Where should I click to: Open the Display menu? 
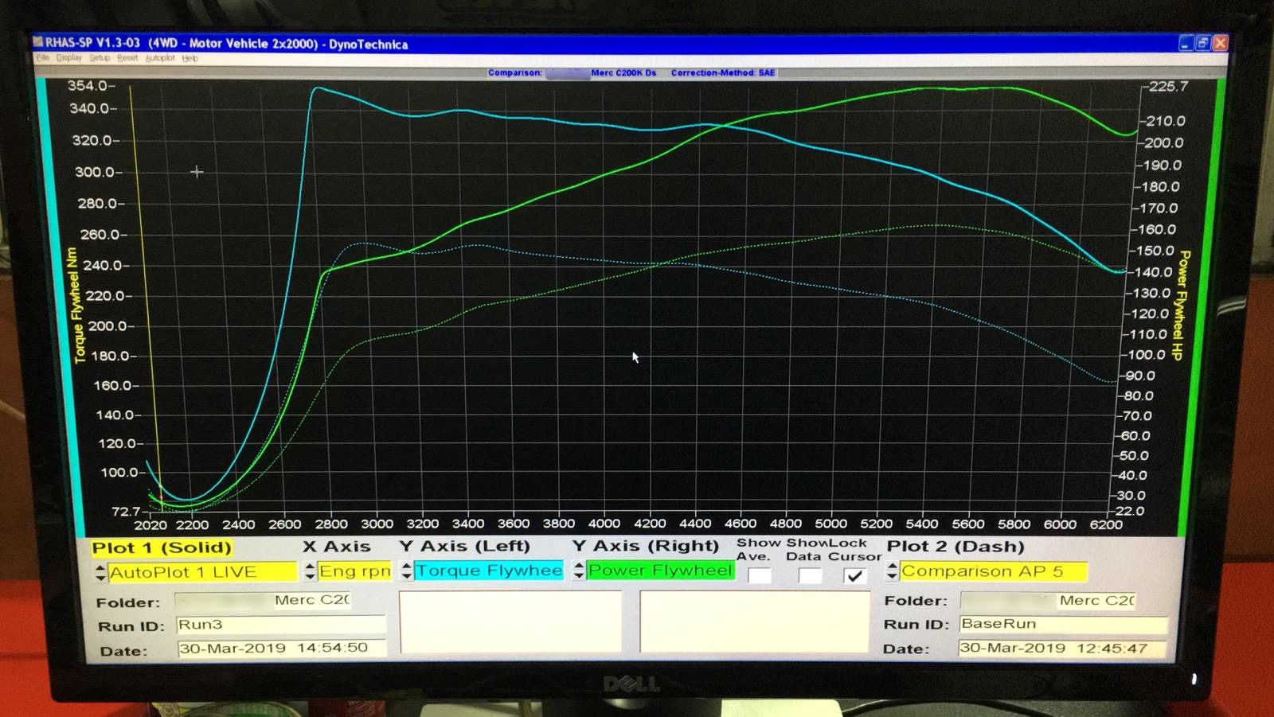[69, 58]
